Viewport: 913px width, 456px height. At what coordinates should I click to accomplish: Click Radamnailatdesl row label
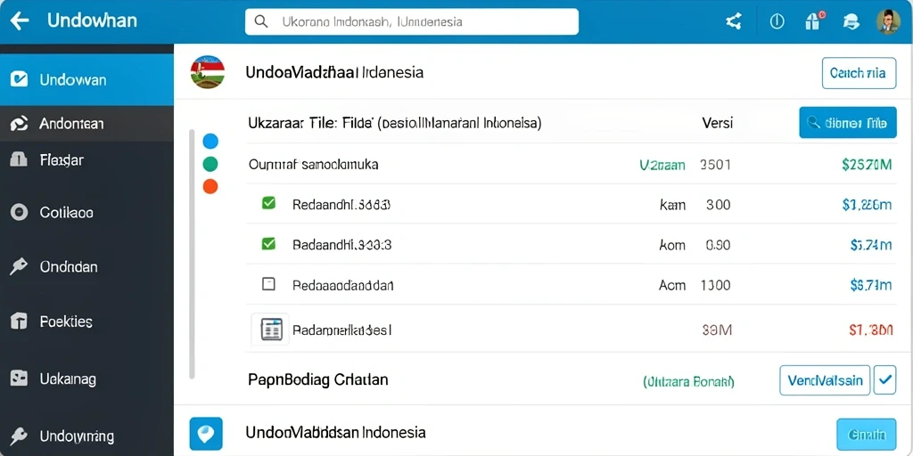coord(341,330)
